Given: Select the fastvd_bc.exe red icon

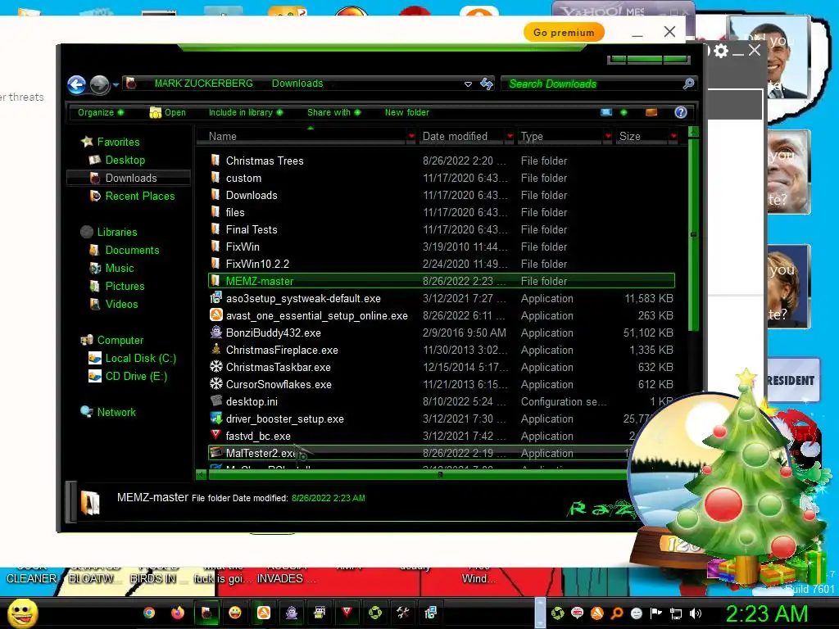Looking at the screenshot, I should coord(215,435).
